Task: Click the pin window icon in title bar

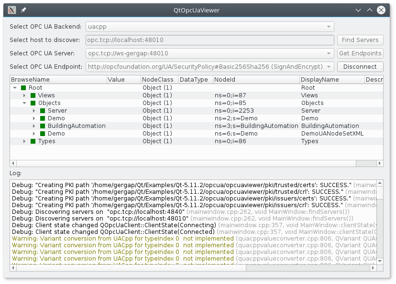Action: pyautogui.click(x=24, y=10)
